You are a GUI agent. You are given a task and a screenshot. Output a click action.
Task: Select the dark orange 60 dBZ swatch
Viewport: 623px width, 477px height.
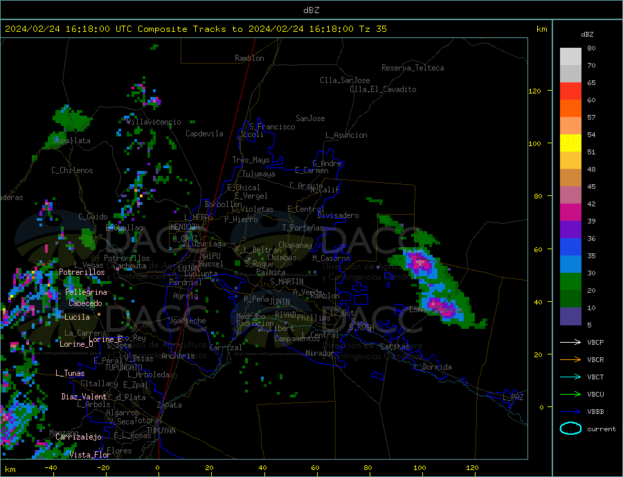click(570, 109)
